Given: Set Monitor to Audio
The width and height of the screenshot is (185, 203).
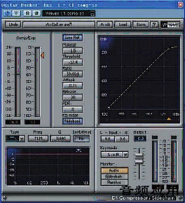Looking at the screenshot, I should (x=114, y=170).
